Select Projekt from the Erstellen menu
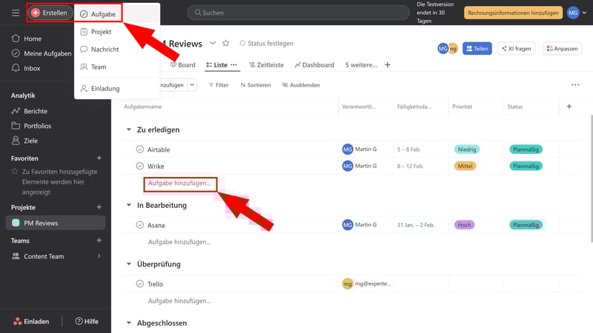Viewport: 593px width, 333px height. click(101, 32)
